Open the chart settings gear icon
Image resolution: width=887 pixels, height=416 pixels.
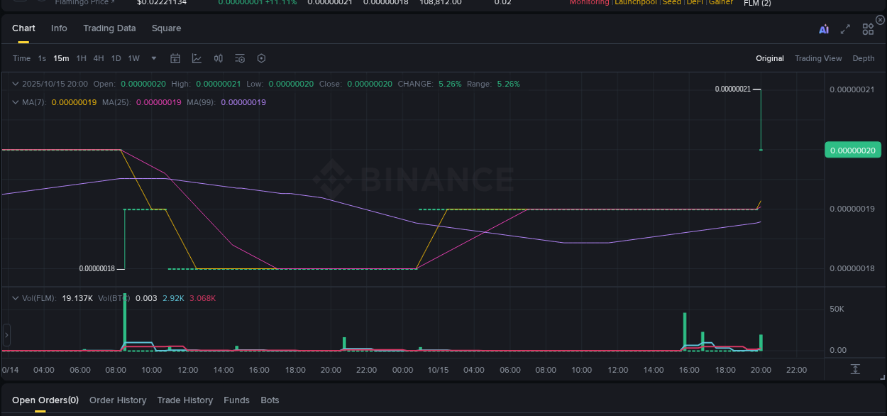coord(261,58)
